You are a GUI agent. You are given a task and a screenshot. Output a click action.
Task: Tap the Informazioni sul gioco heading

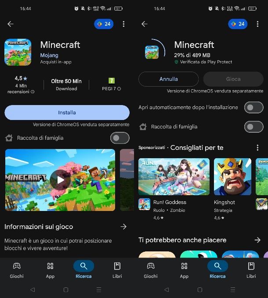coord(39,227)
